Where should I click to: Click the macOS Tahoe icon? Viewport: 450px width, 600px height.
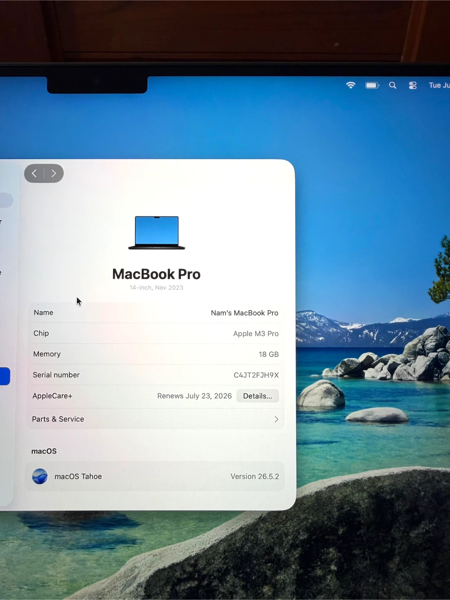(x=40, y=476)
